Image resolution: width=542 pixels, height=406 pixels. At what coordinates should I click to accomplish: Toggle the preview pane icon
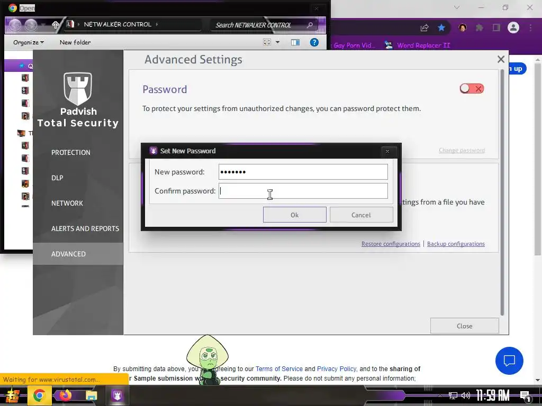295,42
